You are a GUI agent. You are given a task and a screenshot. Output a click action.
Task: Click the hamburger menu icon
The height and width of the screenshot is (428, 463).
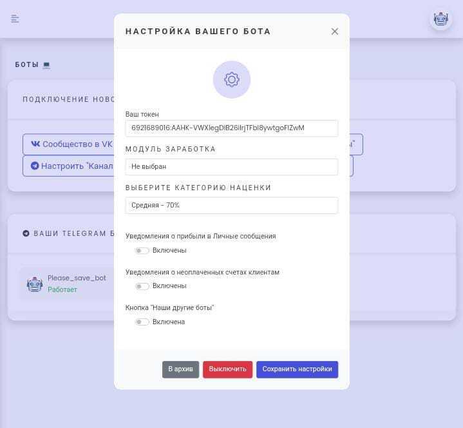pos(15,19)
